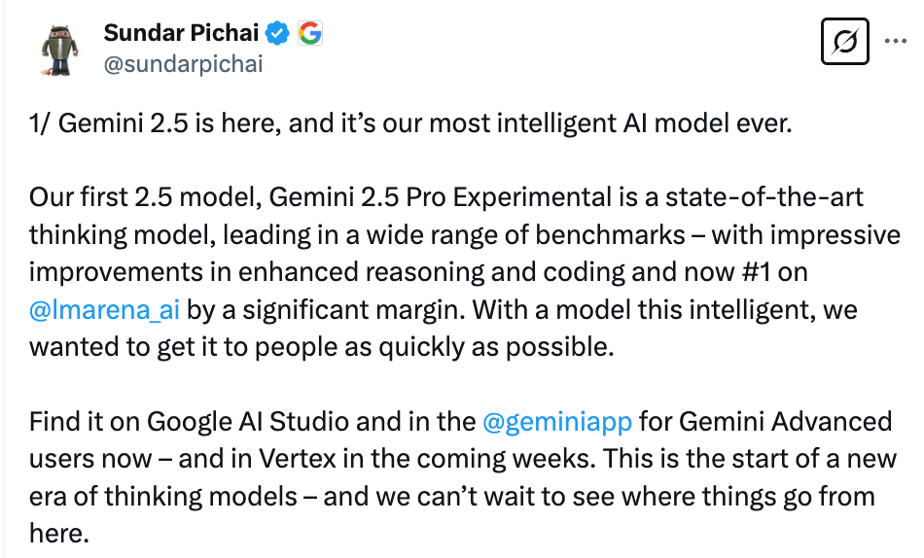The width and height of the screenshot is (924, 558).
Task: Open the Grok explain-this-post icon
Action: [x=844, y=41]
